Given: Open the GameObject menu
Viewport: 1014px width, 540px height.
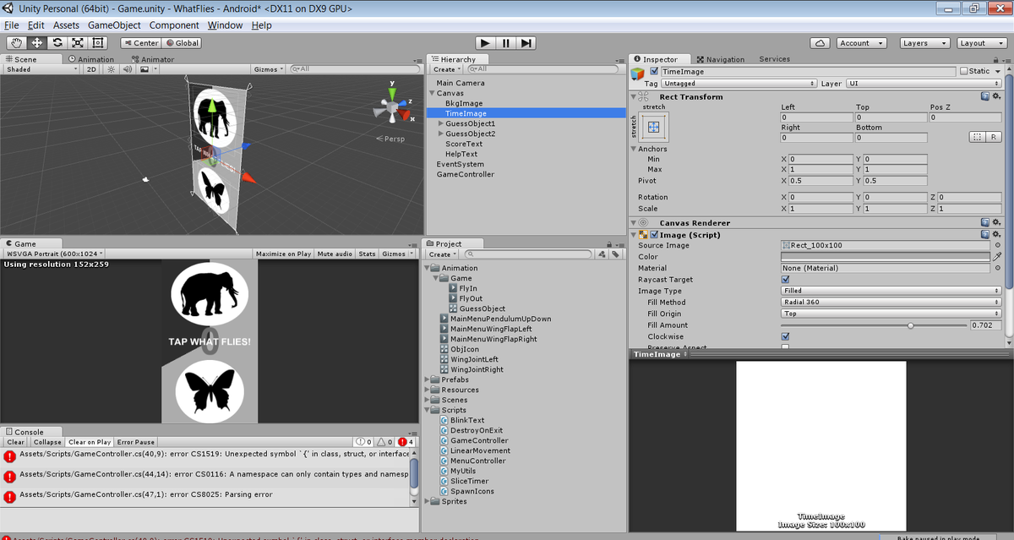Looking at the screenshot, I should [x=114, y=25].
